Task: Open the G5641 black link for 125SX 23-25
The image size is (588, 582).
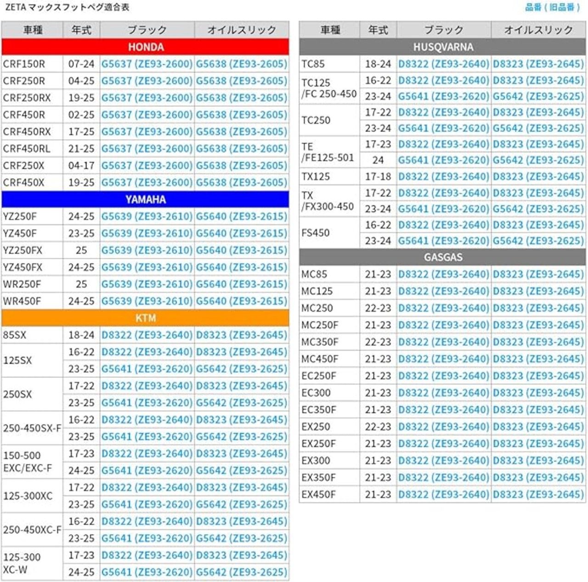Action: tap(147, 369)
